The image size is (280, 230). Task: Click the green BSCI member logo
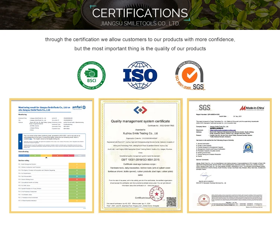(91, 75)
